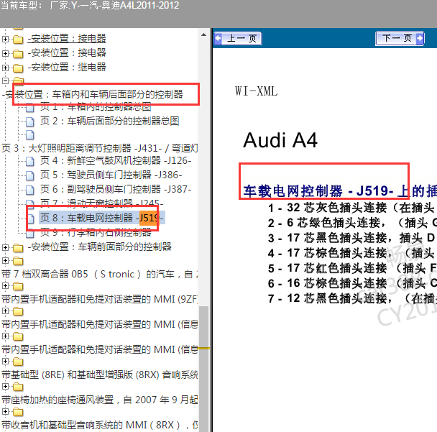Select the underlined -安装位置：接电器 link
This screenshot has height=432, width=437.
coord(67,39)
